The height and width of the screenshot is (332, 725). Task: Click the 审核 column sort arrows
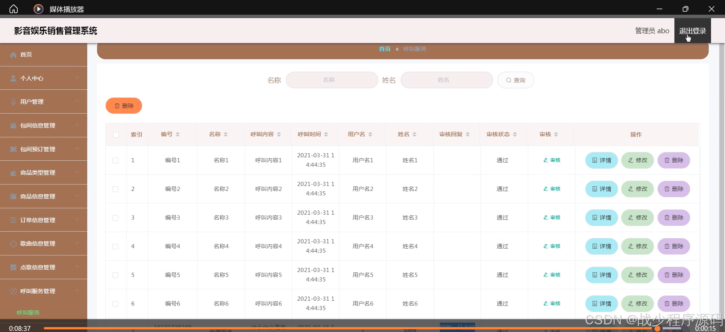tap(556, 134)
